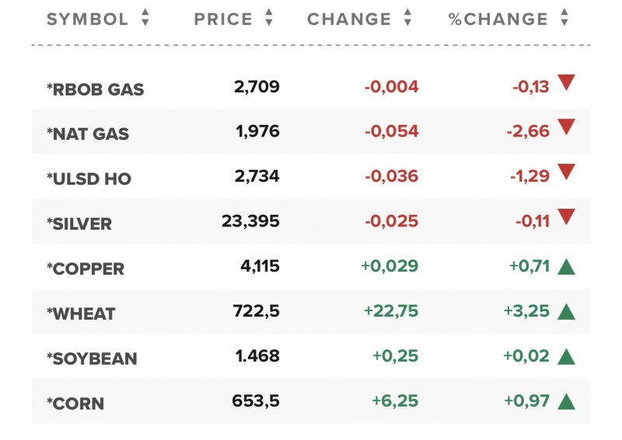The image size is (622, 440).
Task: Click the PRICE column header
Action: (225, 19)
